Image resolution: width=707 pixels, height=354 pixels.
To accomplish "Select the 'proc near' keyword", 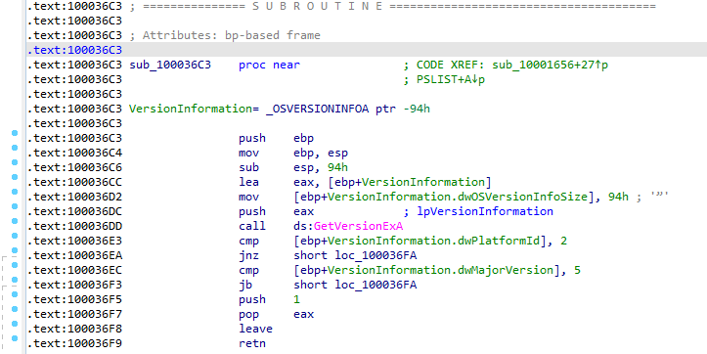I will click(x=269, y=65).
